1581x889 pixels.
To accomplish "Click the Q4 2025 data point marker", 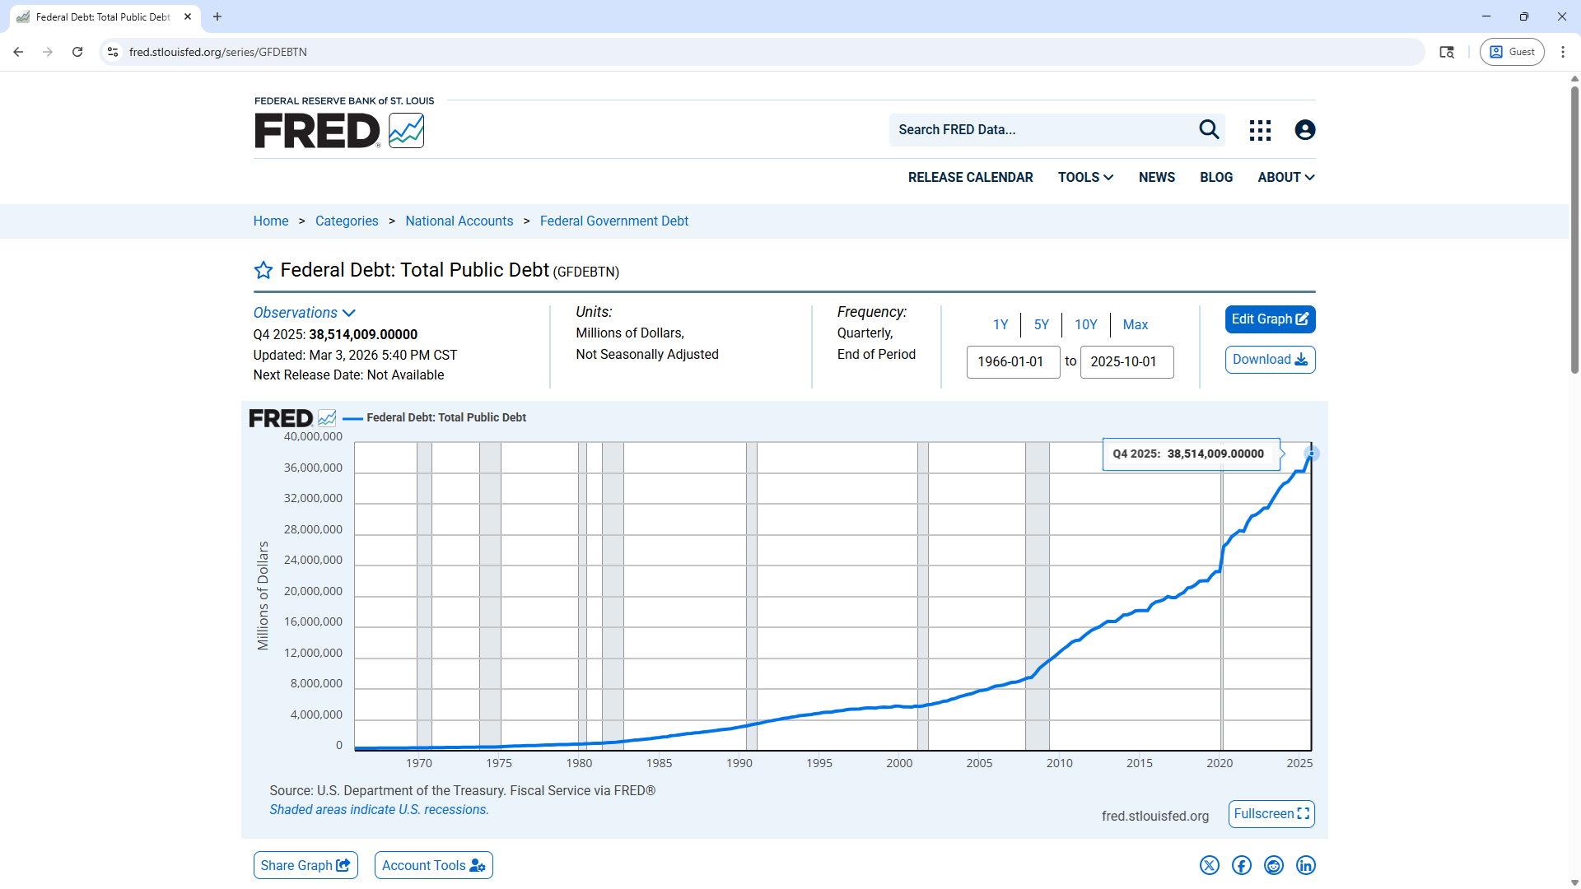I will pyautogui.click(x=1312, y=454).
